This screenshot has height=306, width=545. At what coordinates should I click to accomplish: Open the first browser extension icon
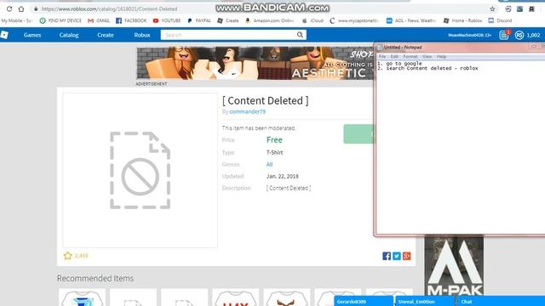[x=508, y=9]
